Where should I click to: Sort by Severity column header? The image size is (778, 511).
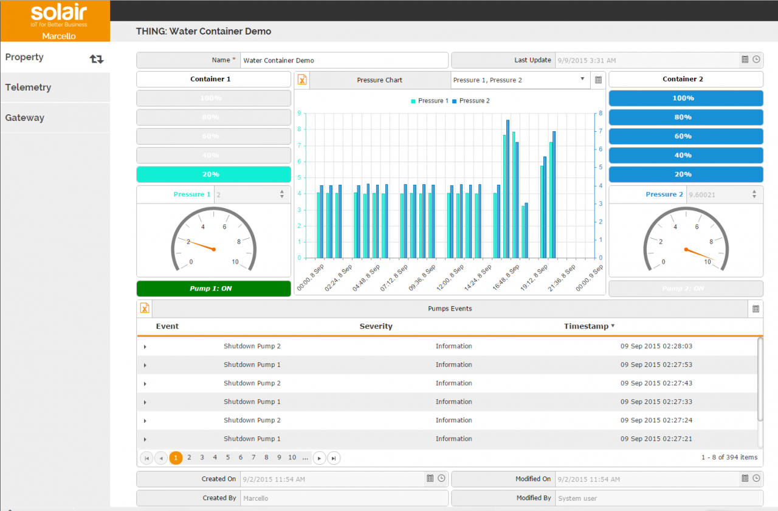(376, 326)
